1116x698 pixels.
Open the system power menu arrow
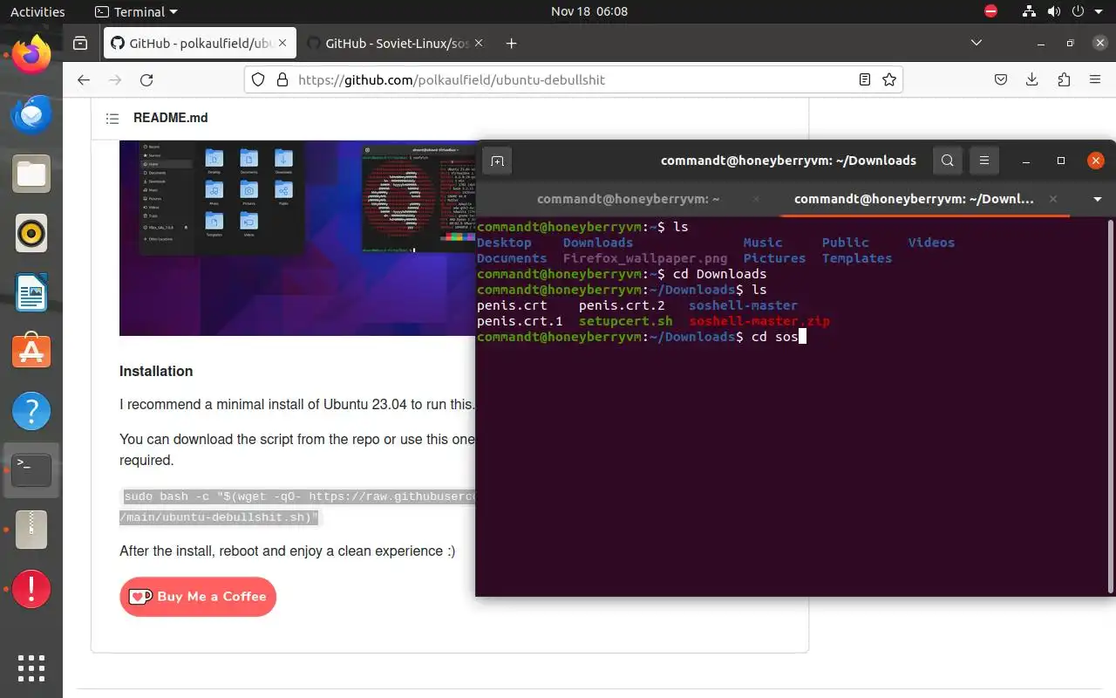coord(1099,11)
